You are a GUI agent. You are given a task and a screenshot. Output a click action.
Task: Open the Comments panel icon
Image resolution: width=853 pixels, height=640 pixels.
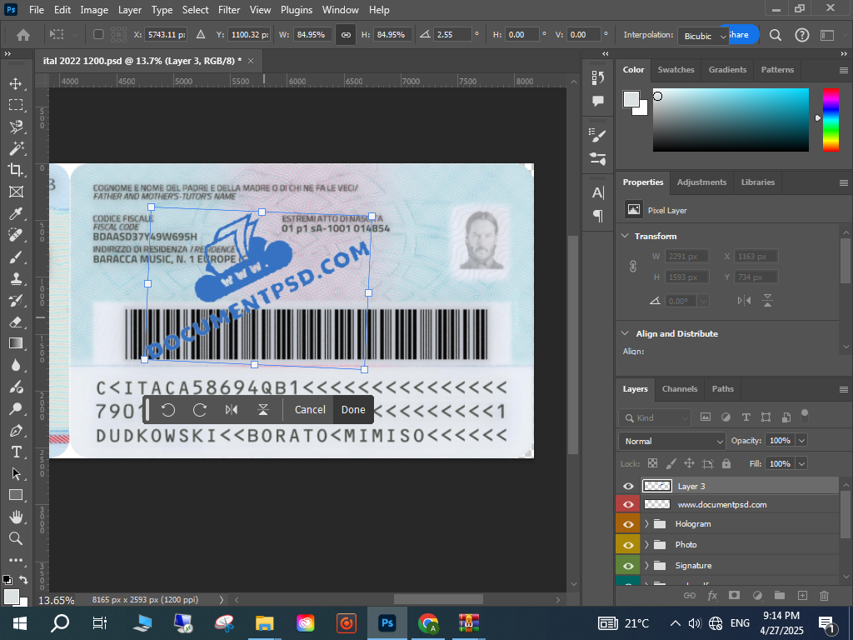(x=598, y=101)
